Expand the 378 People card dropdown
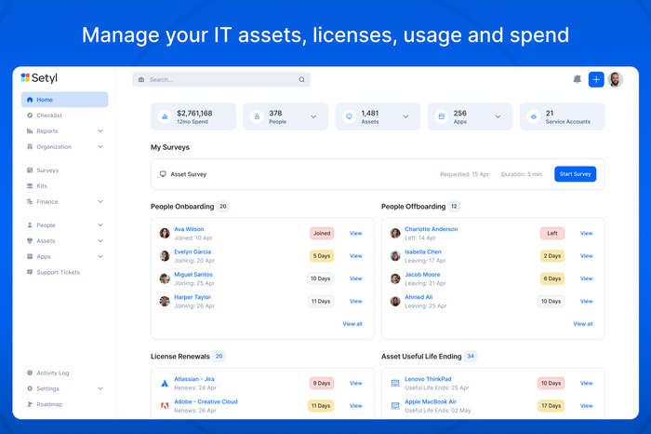Image resolution: width=651 pixels, height=434 pixels. coord(313,116)
